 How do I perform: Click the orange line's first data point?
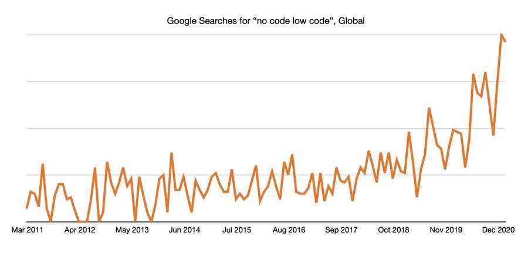(x=27, y=208)
